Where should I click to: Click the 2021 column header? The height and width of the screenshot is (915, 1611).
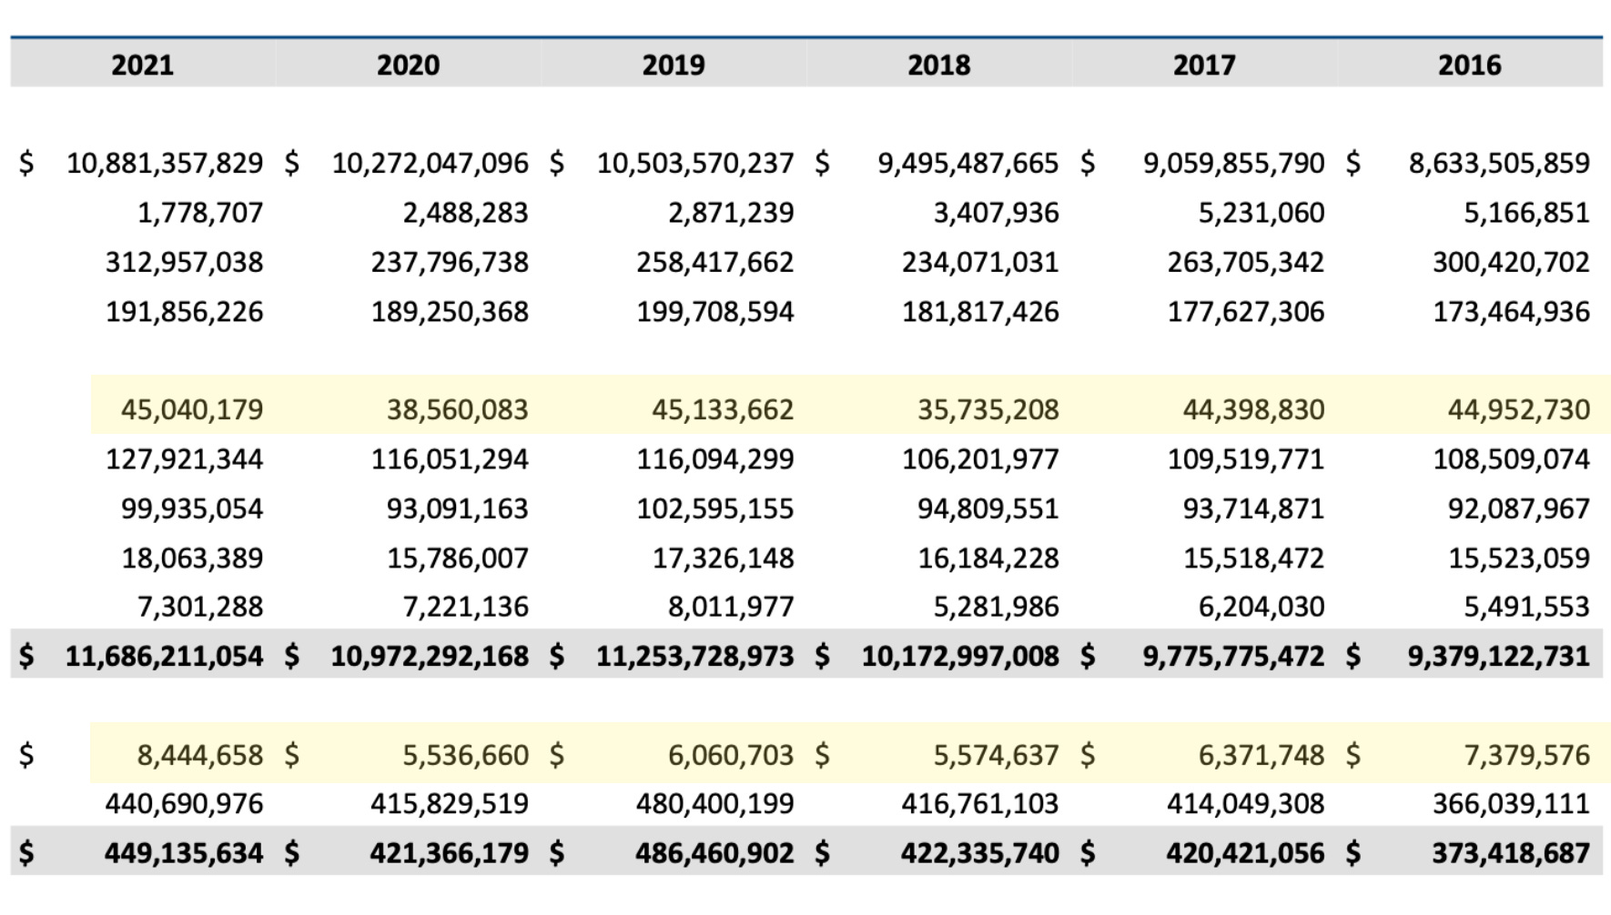point(142,65)
